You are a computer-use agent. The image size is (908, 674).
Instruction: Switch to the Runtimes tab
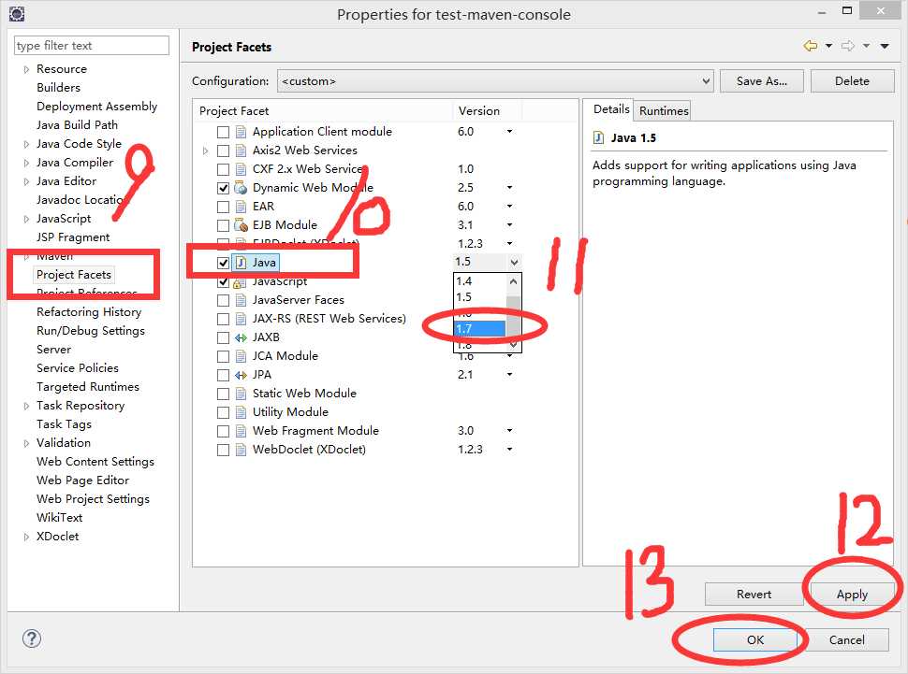point(664,110)
